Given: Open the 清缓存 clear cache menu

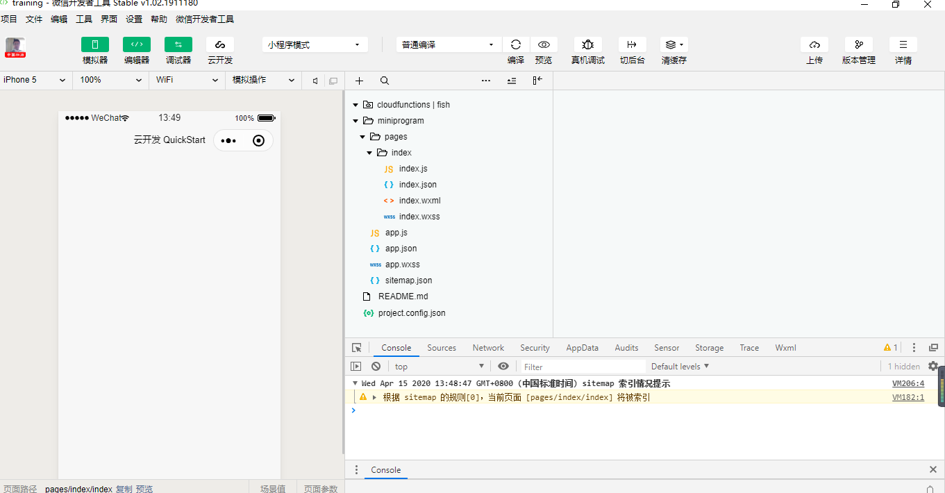Looking at the screenshot, I should tap(674, 44).
